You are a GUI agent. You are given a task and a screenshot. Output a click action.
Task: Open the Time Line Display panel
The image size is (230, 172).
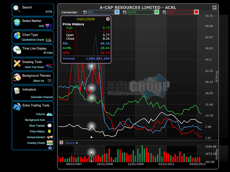pos(33,51)
